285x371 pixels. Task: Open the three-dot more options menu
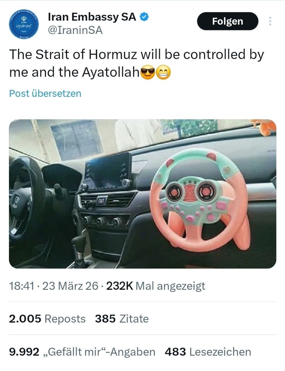point(270,21)
